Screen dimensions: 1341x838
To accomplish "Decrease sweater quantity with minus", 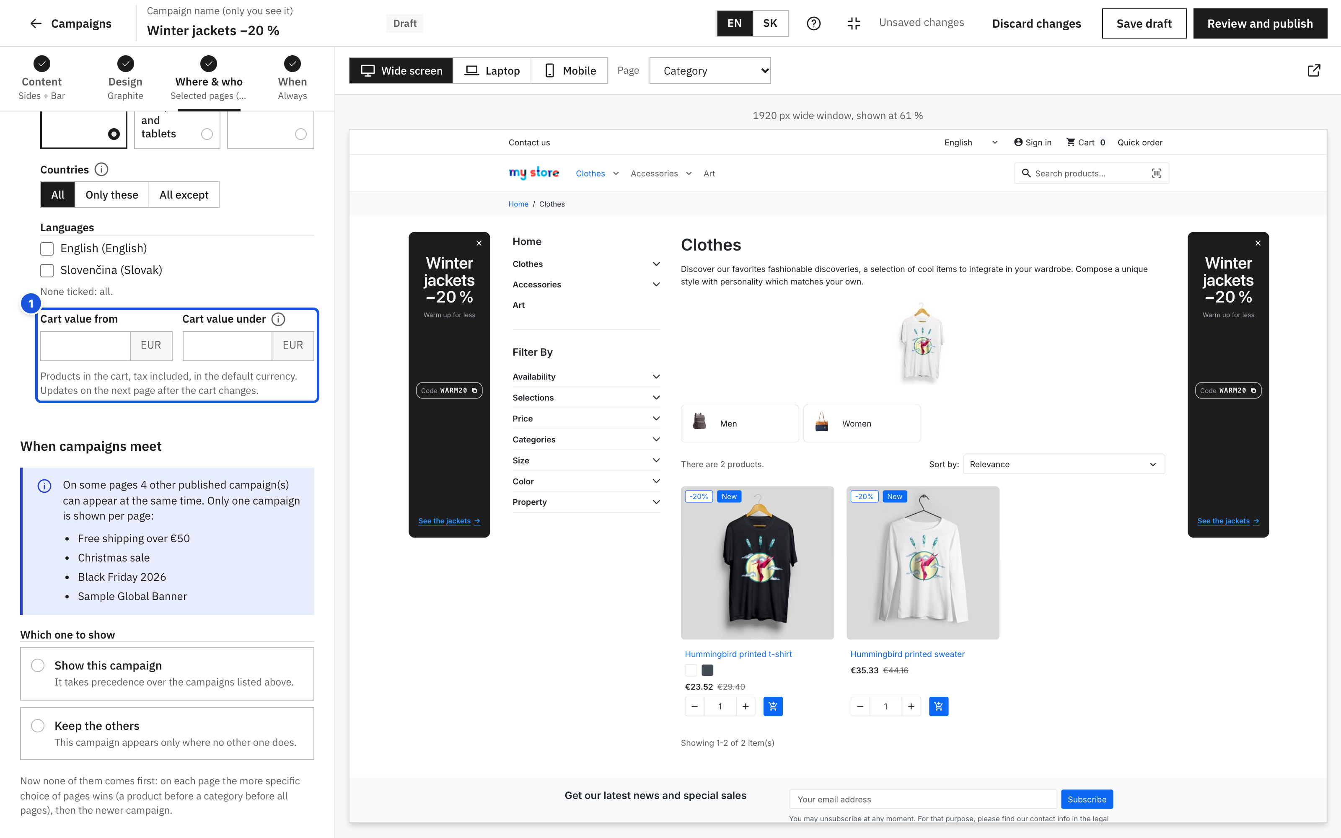I will 860,706.
